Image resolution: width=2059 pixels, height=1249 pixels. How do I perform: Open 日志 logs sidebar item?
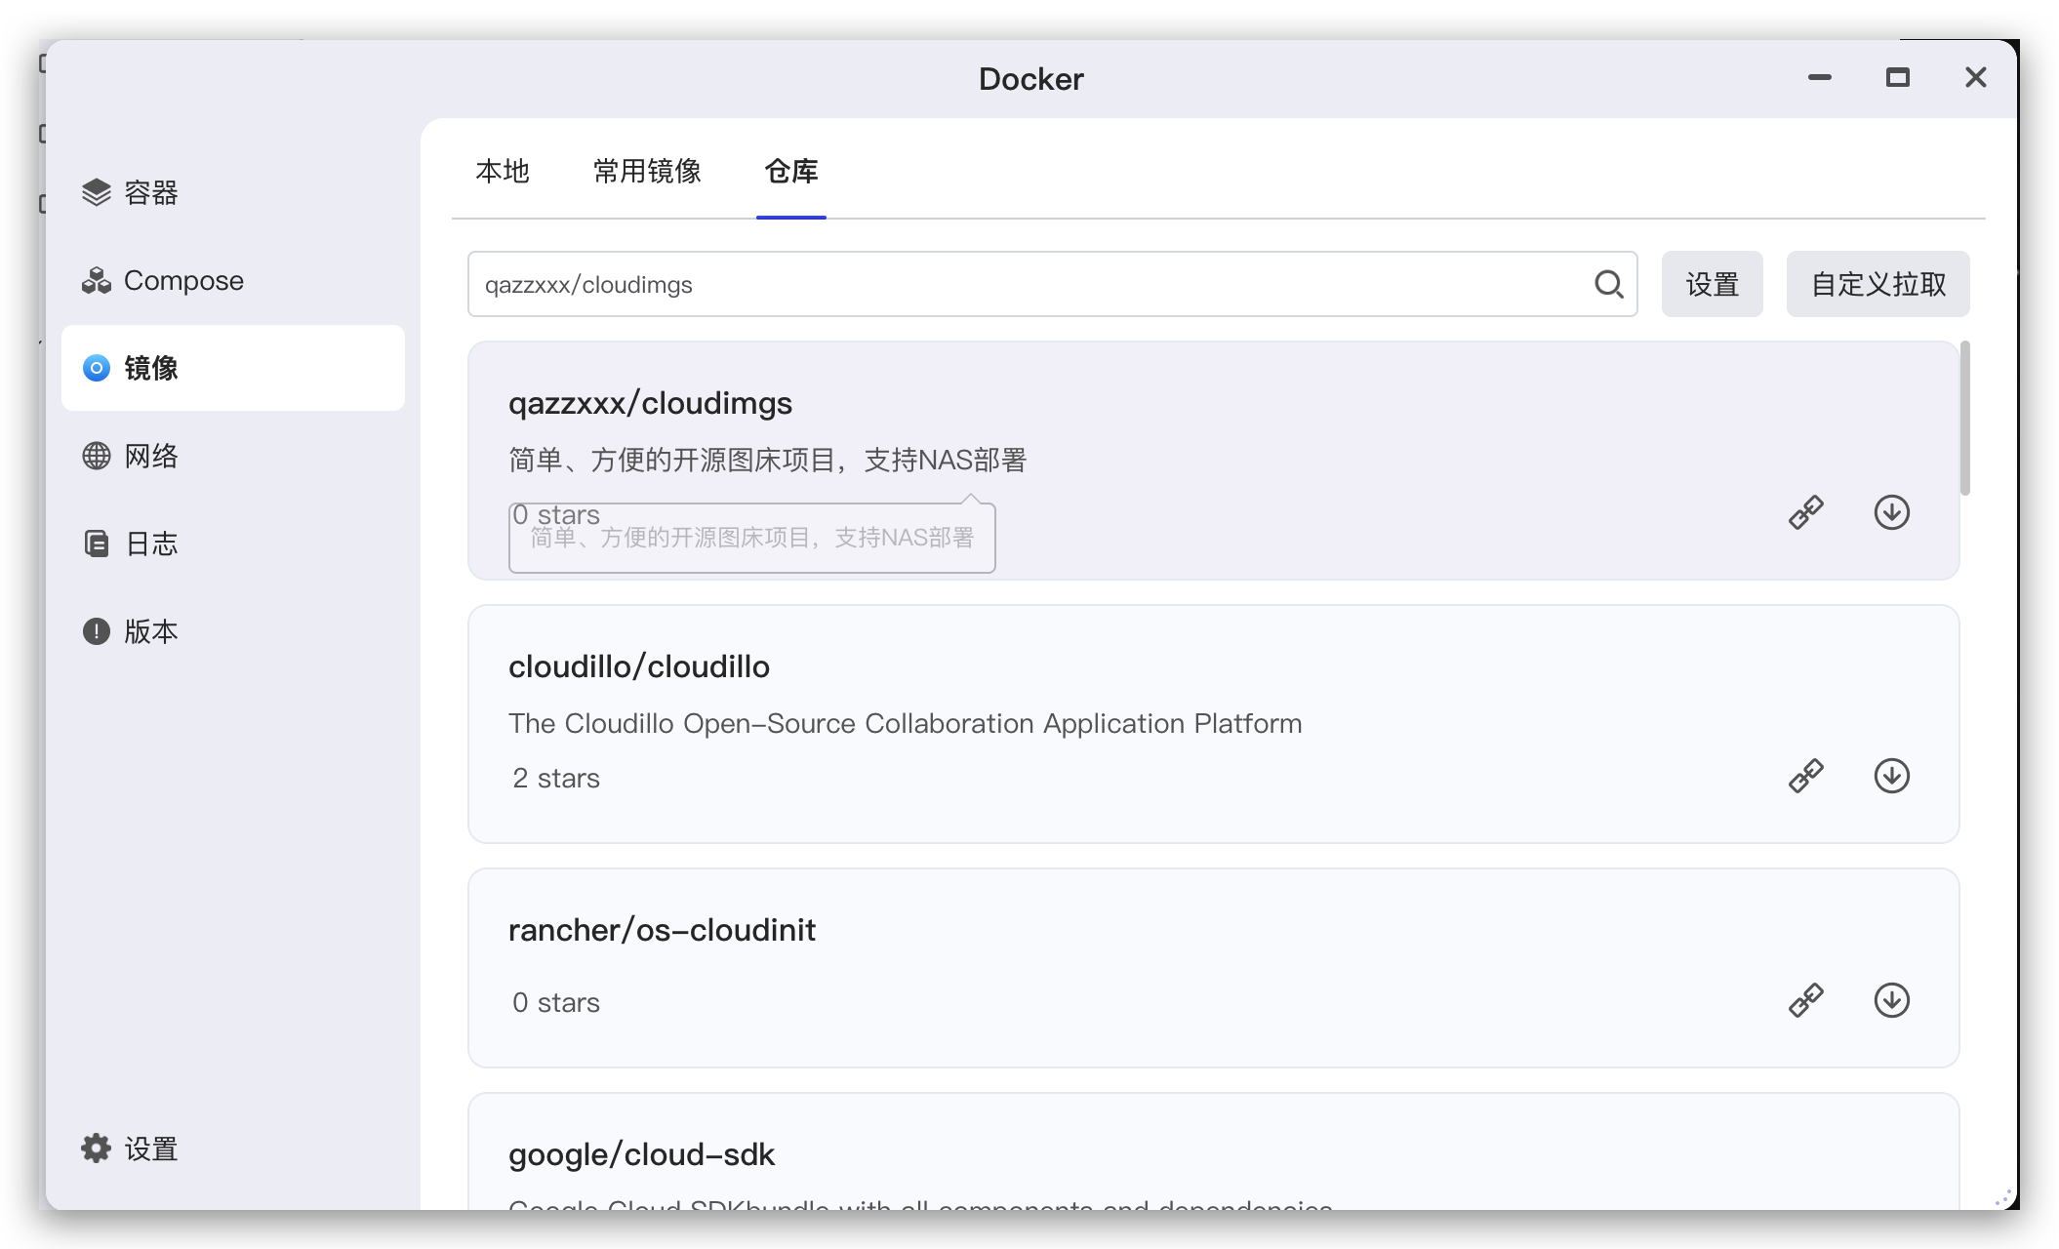point(149,544)
